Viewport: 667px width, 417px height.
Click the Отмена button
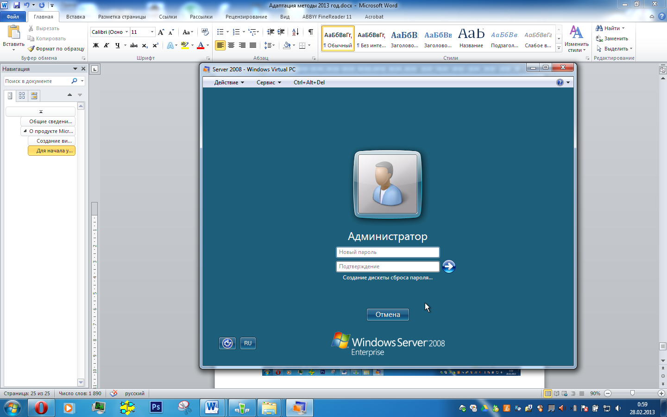[388, 315]
